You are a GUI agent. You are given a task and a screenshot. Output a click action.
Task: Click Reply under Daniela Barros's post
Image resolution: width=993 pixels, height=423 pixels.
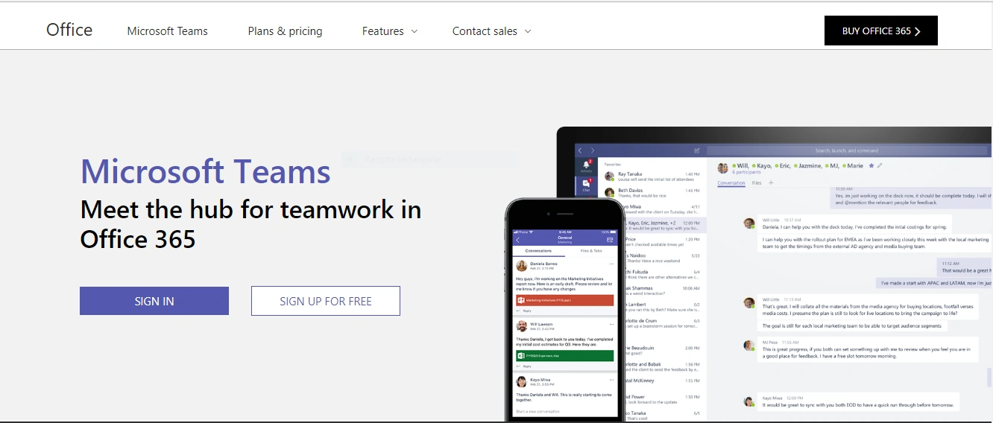tap(524, 311)
